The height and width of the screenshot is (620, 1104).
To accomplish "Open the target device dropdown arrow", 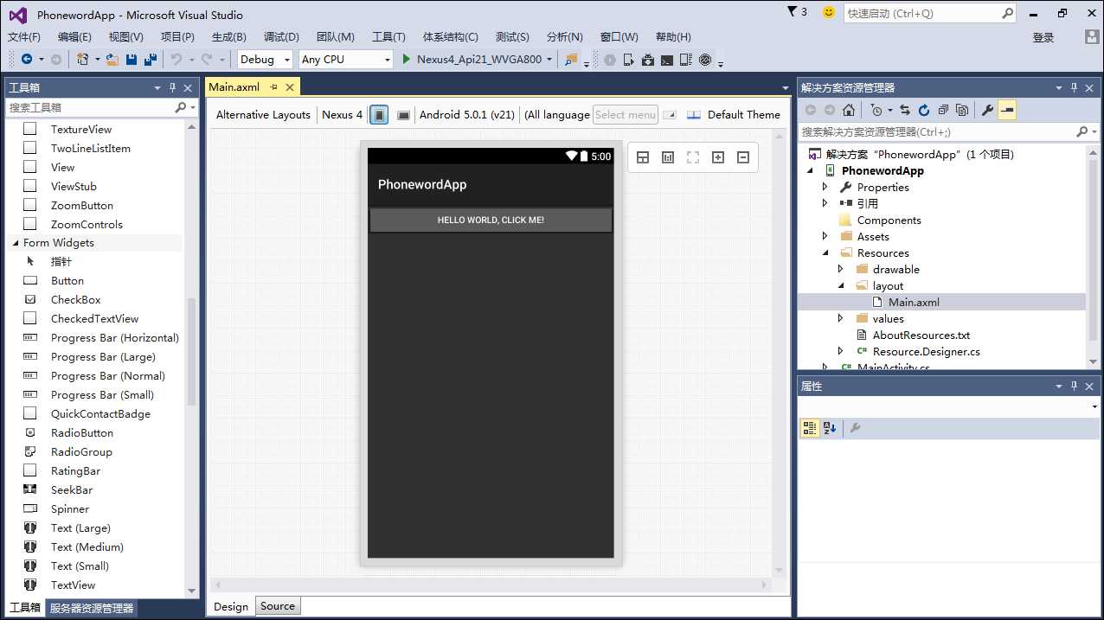I will coord(549,60).
